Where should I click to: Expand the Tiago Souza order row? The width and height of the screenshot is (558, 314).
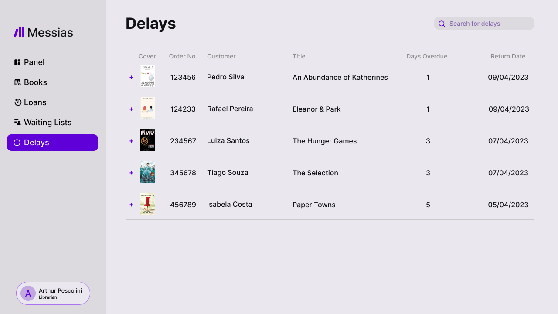(131, 173)
